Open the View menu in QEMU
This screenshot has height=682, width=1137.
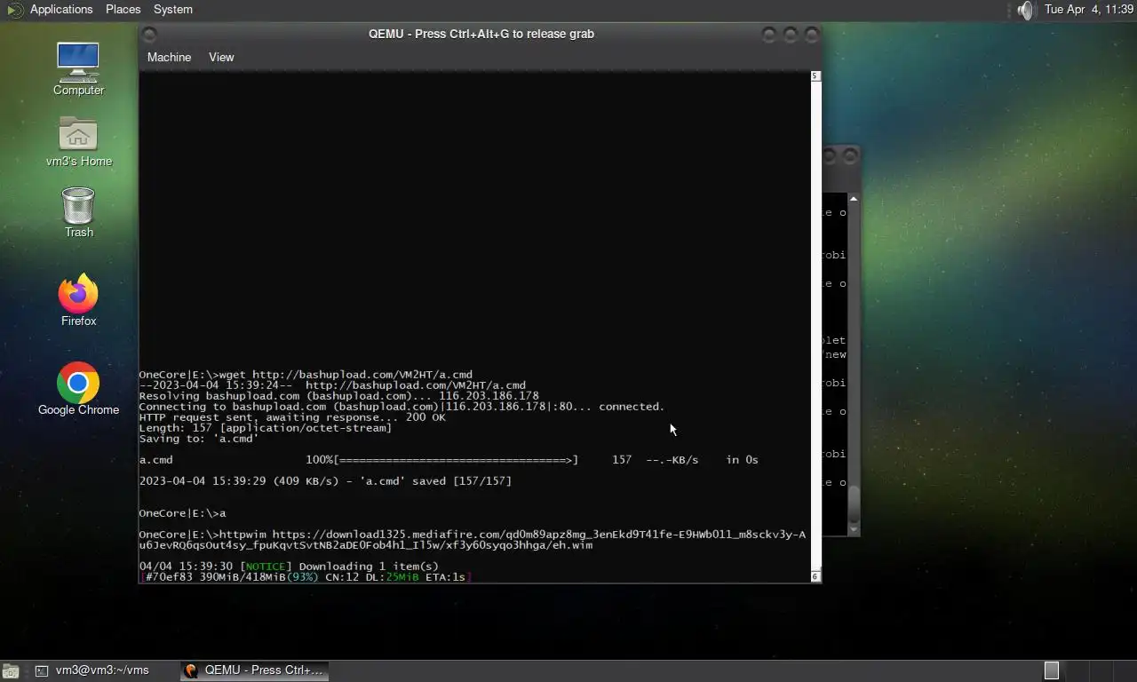point(221,57)
